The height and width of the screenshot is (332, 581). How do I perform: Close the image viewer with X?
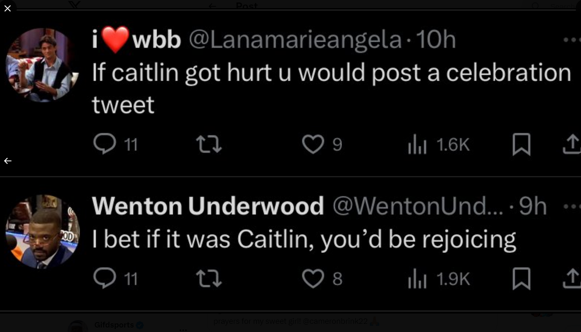click(7, 8)
